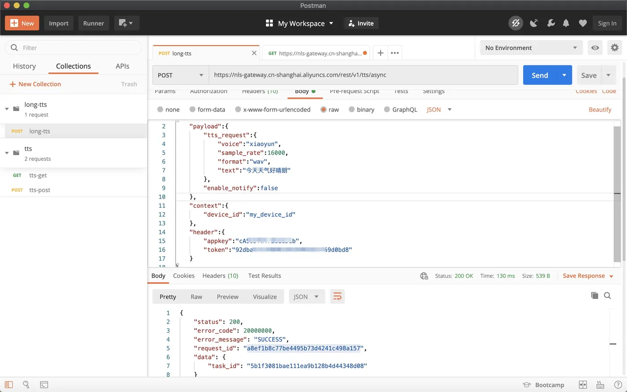Send the request
Screen dimensions: 627x392
coord(540,75)
